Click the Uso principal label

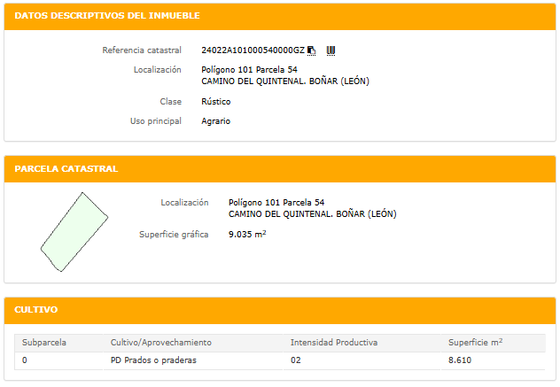click(156, 120)
